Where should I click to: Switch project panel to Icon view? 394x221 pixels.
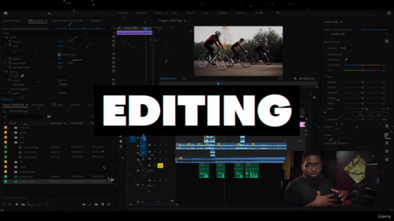(17, 204)
